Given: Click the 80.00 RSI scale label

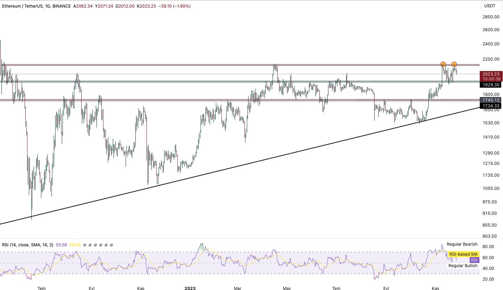Looking at the screenshot, I should (x=488, y=247).
